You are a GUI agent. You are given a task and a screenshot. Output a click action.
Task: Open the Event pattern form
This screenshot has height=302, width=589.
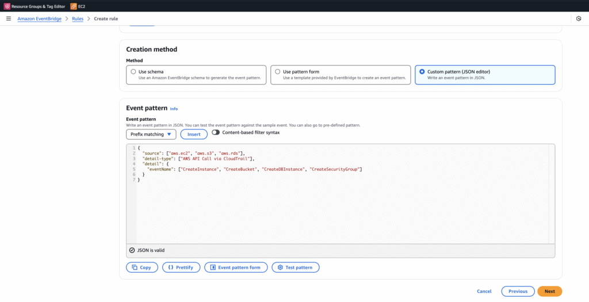tap(236, 267)
